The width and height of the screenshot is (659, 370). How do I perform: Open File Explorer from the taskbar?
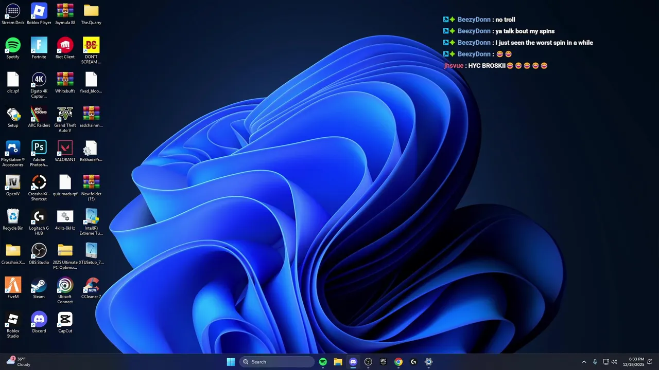pyautogui.click(x=338, y=362)
